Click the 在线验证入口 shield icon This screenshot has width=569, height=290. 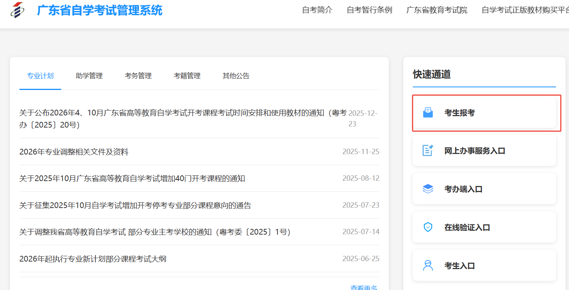pos(428,227)
